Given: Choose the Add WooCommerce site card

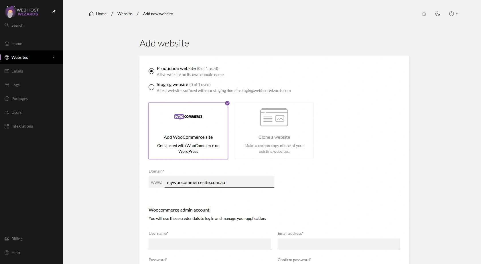Looking at the screenshot, I should point(188,131).
